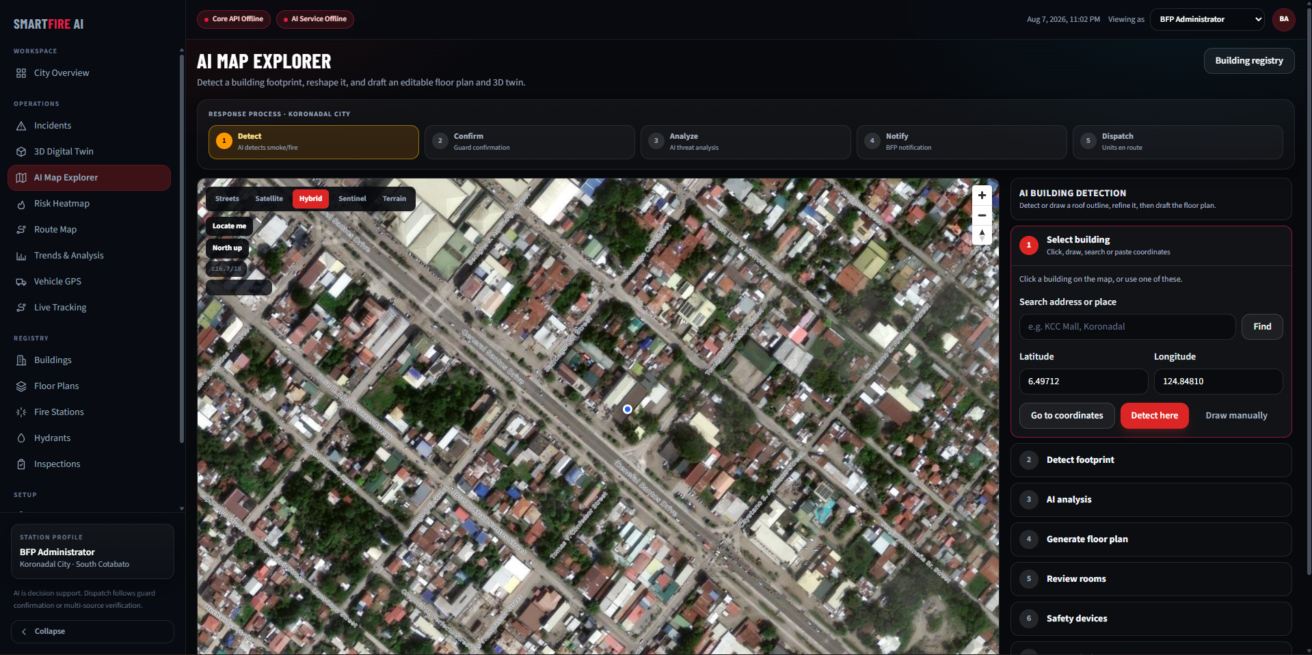Image resolution: width=1312 pixels, height=655 pixels.
Task: Select the Confirm response step
Action: (x=530, y=142)
